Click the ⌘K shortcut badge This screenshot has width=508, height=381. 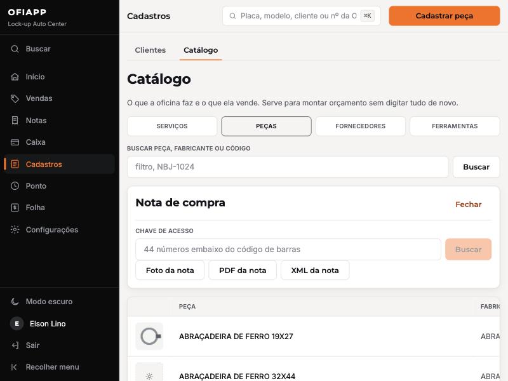coord(367,16)
